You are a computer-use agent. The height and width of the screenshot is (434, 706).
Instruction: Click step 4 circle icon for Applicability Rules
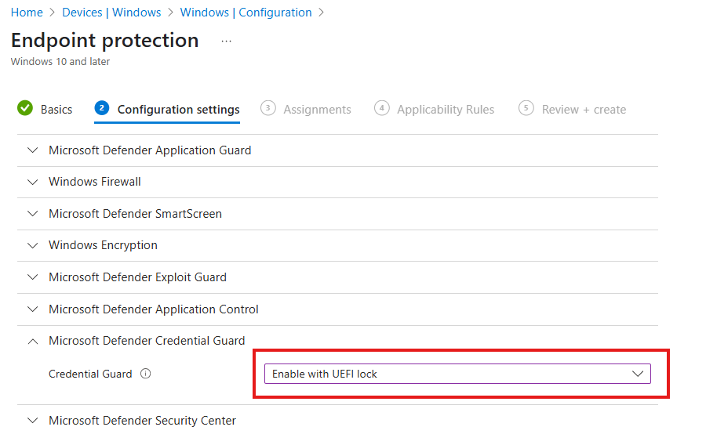(382, 108)
